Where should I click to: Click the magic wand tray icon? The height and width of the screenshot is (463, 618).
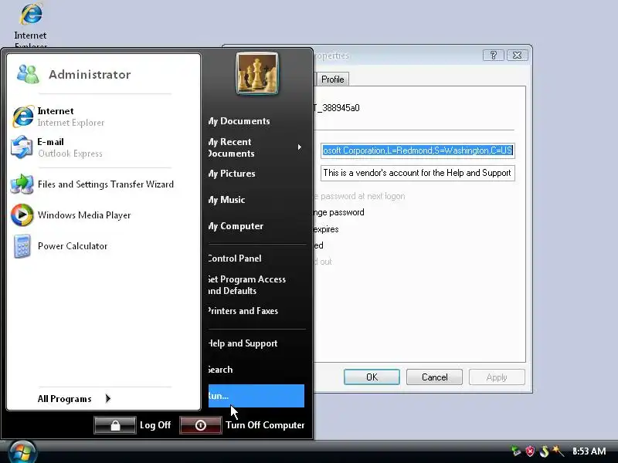tap(558, 451)
